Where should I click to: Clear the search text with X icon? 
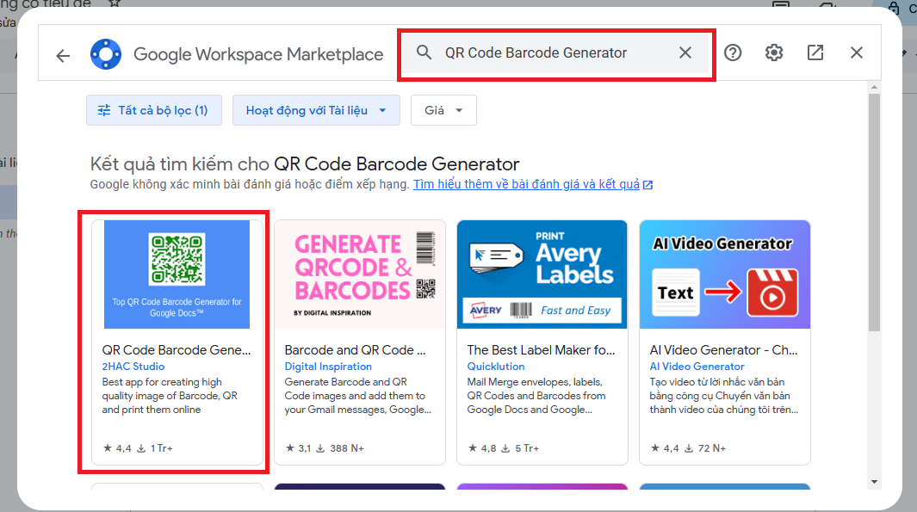click(685, 52)
